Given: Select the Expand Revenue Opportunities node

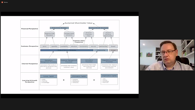Looking at the screenshot, I should pyautogui.click(x=108, y=34).
